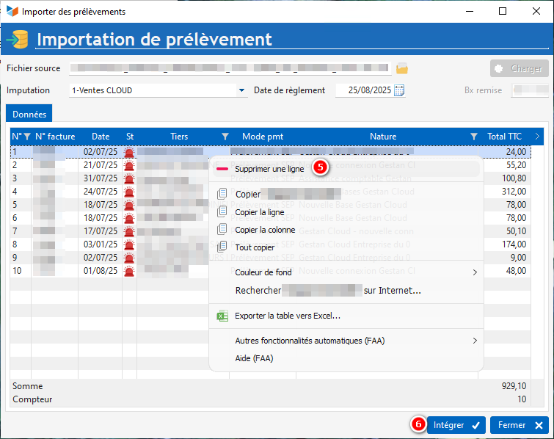Image resolution: width=554 pixels, height=439 pixels.
Task: Switch to the Données tab
Action: [x=29, y=115]
